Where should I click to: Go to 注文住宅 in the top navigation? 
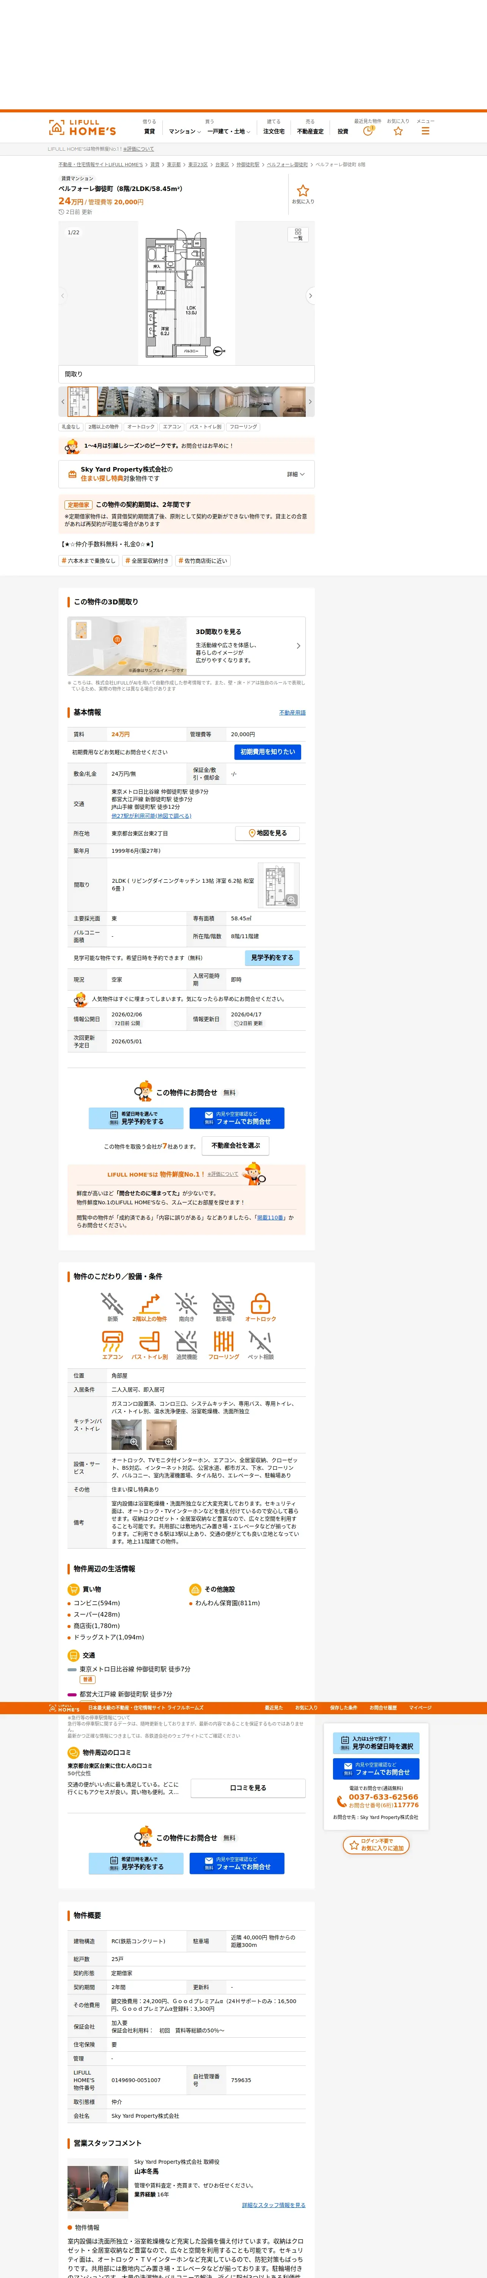click(274, 132)
